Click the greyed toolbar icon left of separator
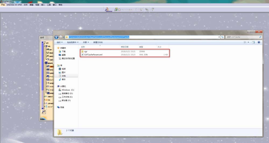The image size is (269, 143). click(x=141, y=10)
